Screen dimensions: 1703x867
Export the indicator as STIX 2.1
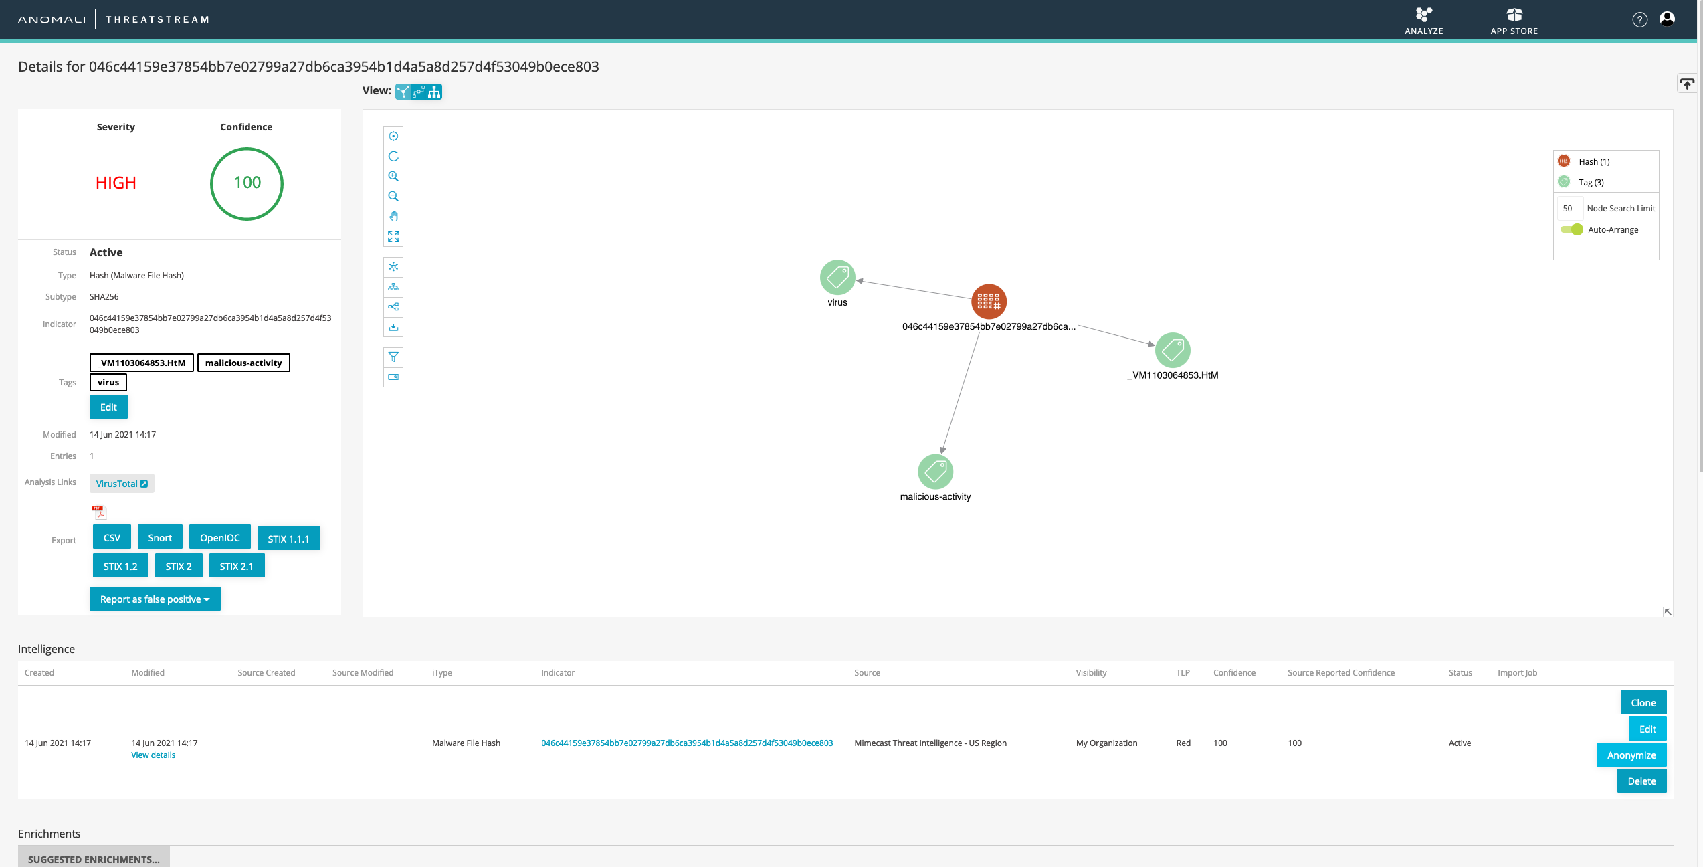(236, 565)
